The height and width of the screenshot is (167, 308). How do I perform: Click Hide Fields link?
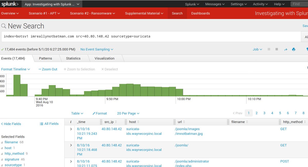click(x=11, y=124)
